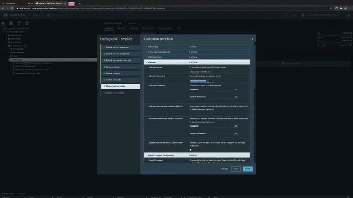Screen dimensions: 353x198
Task: Click the browser back arrow
Action: [3, 8]
